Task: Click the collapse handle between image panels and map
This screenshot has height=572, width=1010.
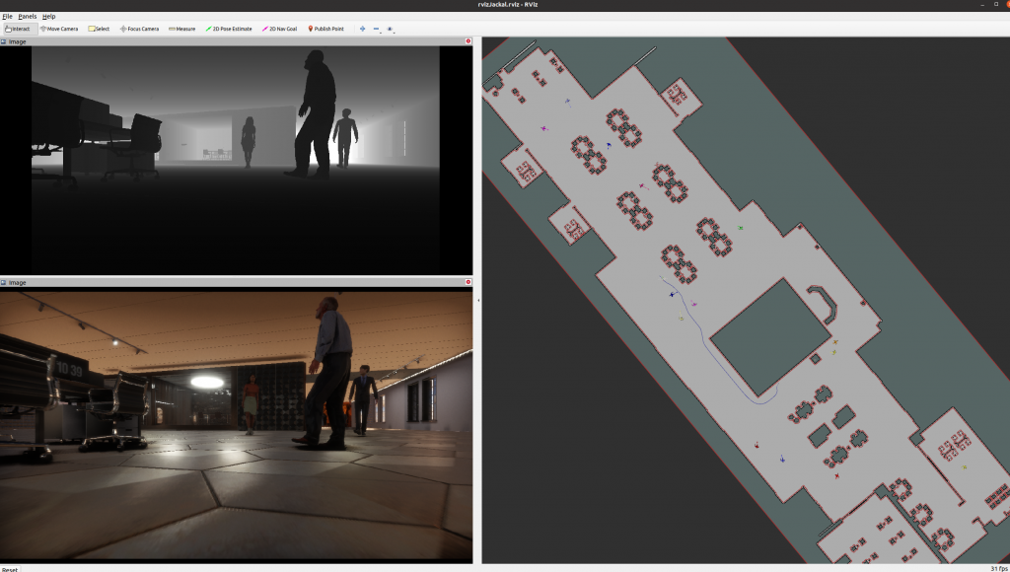Action: (477, 300)
